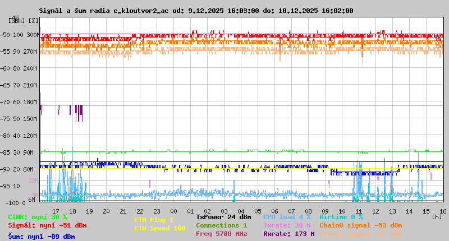The image size is (449, 241).
Task: Click the '-50' dBm axis label
Action: [5, 35]
